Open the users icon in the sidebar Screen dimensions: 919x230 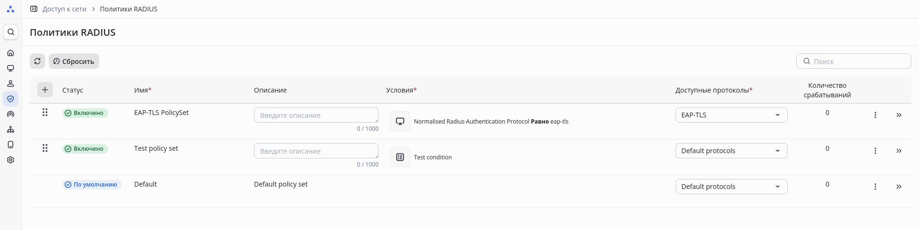point(11,84)
